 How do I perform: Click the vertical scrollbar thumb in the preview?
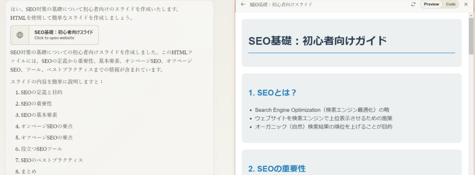pyautogui.click(x=471, y=36)
